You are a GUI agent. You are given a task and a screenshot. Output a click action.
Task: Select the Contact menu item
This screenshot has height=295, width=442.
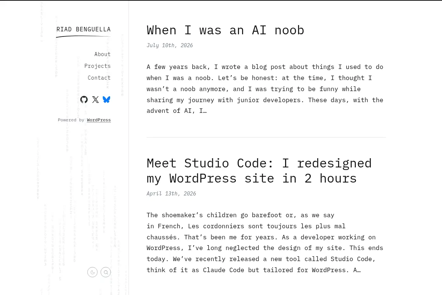pyautogui.click(x=99, y=78)
